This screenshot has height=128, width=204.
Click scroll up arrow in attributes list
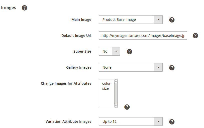pos(116,81)
